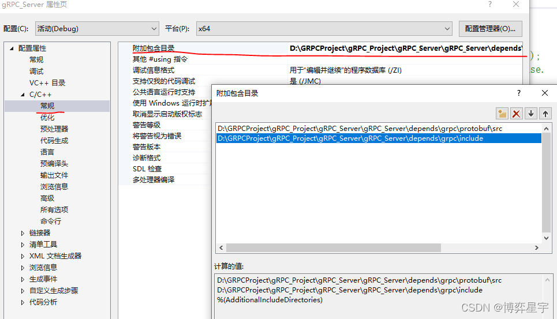
Task: Click the 其他 #using 指令 property
Action: click(160, 59)
